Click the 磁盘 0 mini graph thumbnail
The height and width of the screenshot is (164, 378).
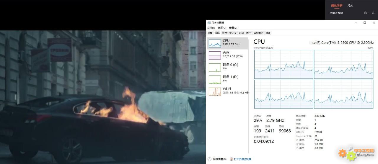(215, 68)
